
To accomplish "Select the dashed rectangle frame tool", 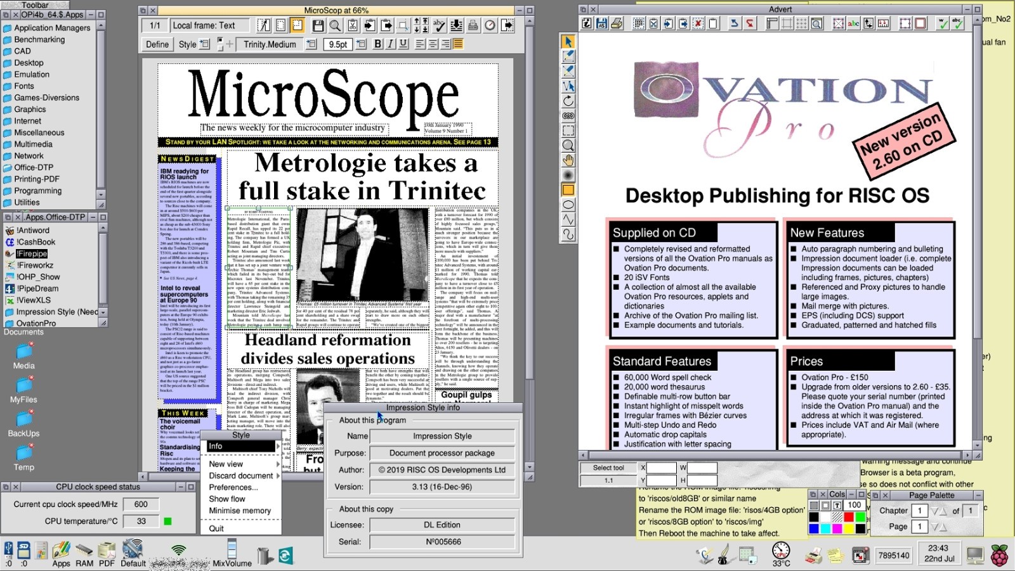I will tap(568, 131).
